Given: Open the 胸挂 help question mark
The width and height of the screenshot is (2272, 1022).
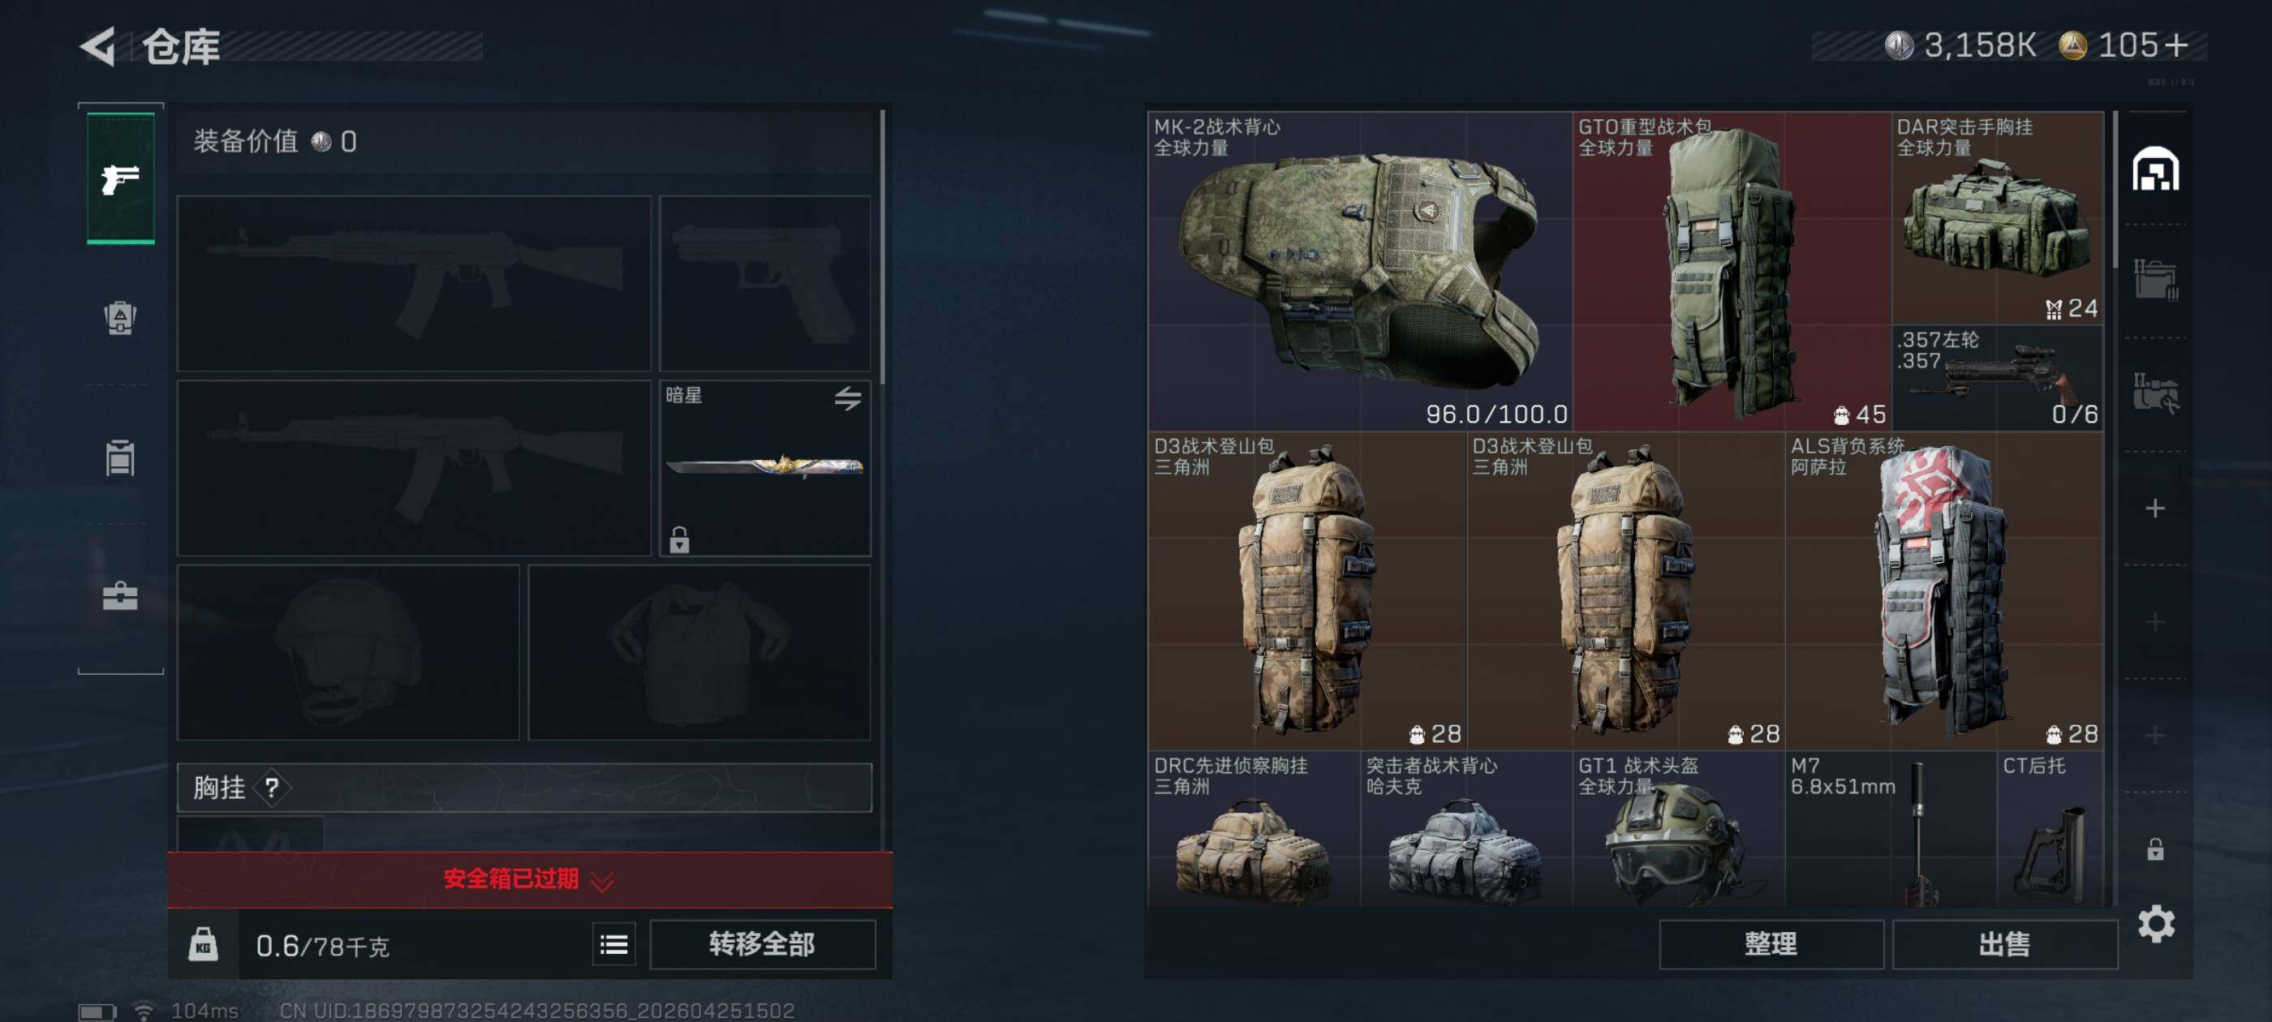Looking at the screenshot, I should (x=272, y=788).
